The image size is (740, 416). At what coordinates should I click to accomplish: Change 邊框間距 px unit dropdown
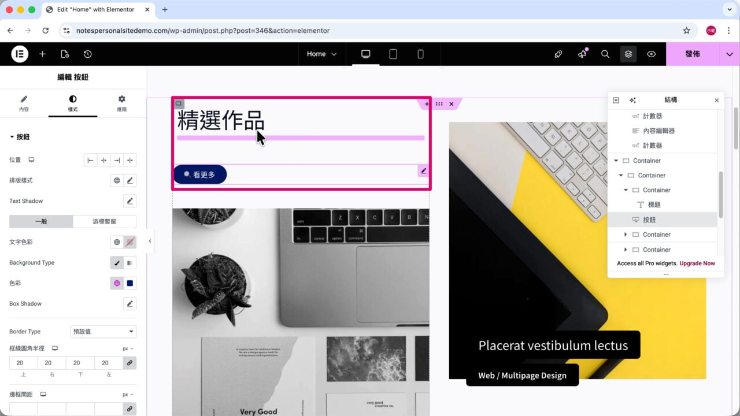click(128, 395)
